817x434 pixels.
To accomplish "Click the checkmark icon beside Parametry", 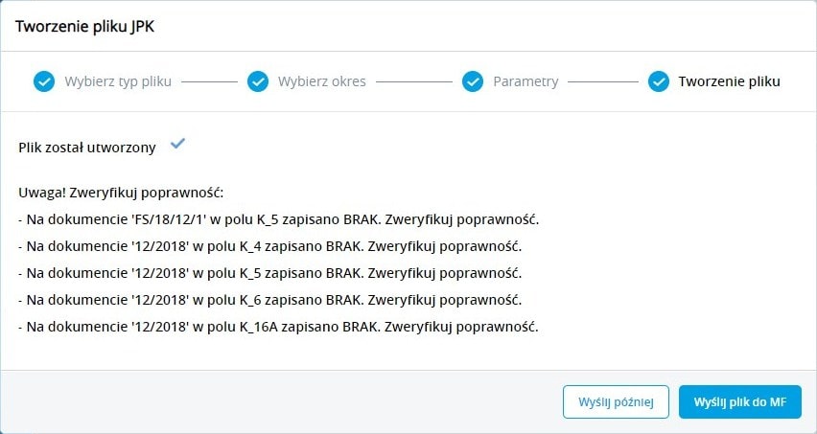I will click(473, 81).
